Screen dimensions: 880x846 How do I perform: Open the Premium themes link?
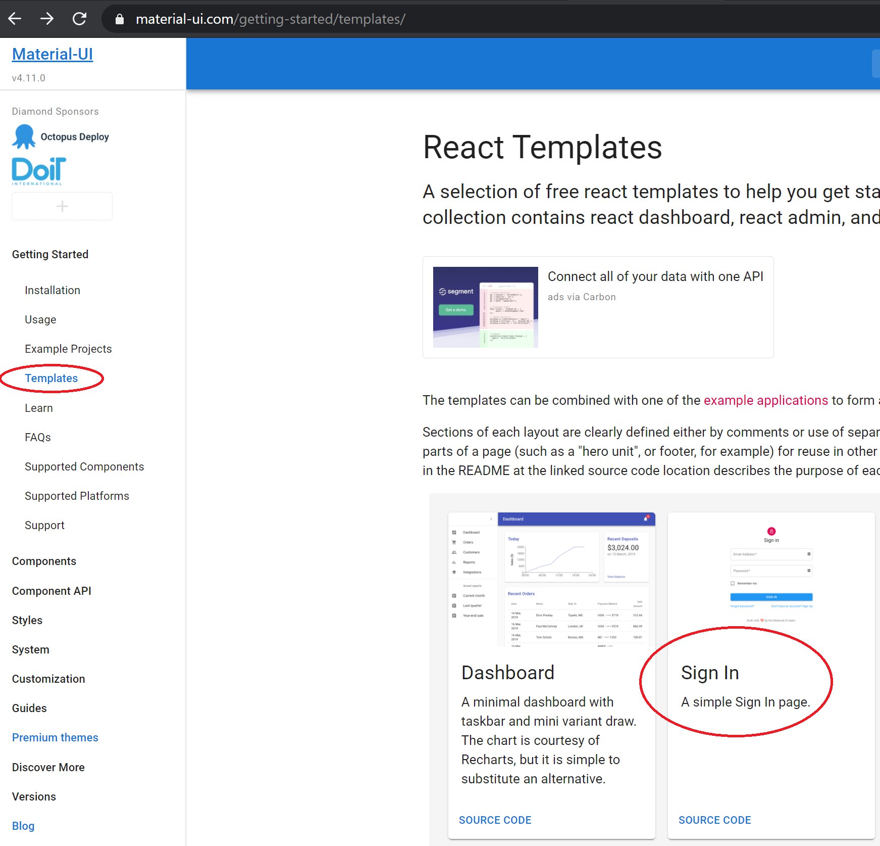(x=55, y=737)
